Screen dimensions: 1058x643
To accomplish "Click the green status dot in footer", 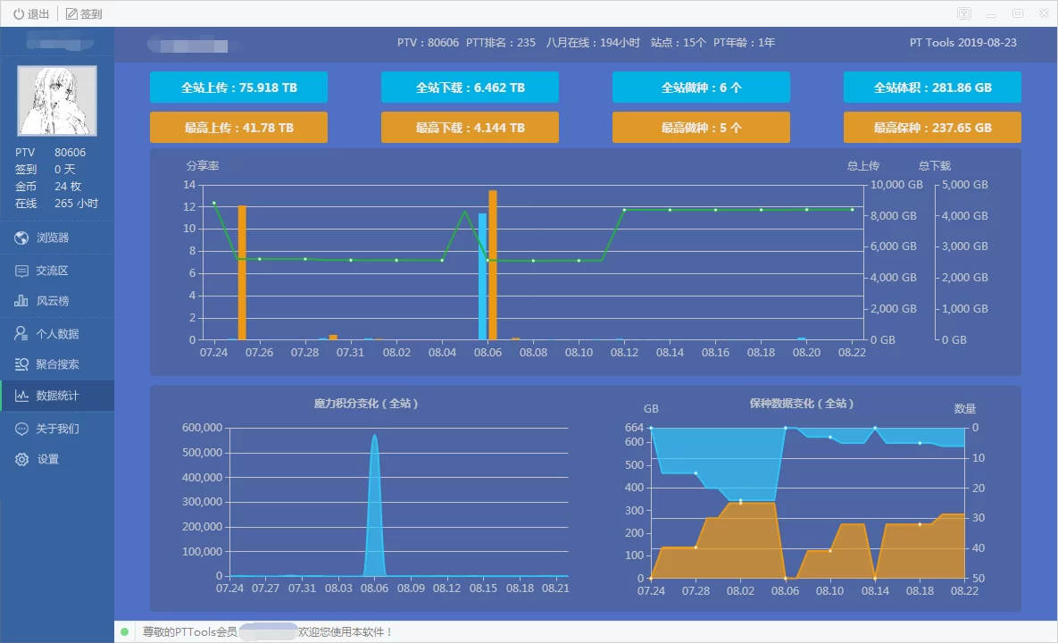I will (125, 632).
